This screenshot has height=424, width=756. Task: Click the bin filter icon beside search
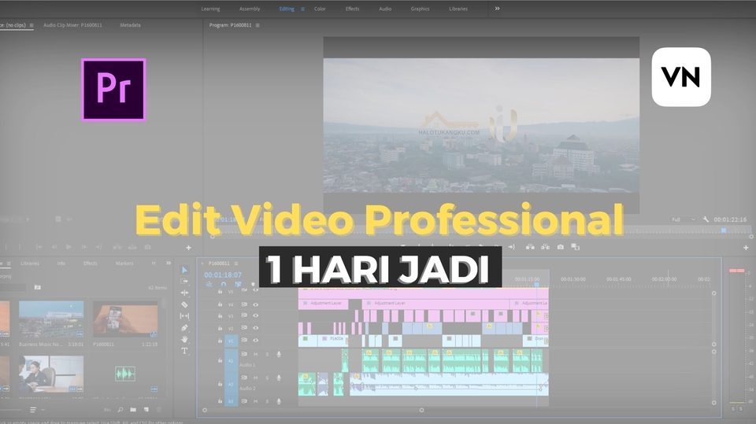[38, 287]
